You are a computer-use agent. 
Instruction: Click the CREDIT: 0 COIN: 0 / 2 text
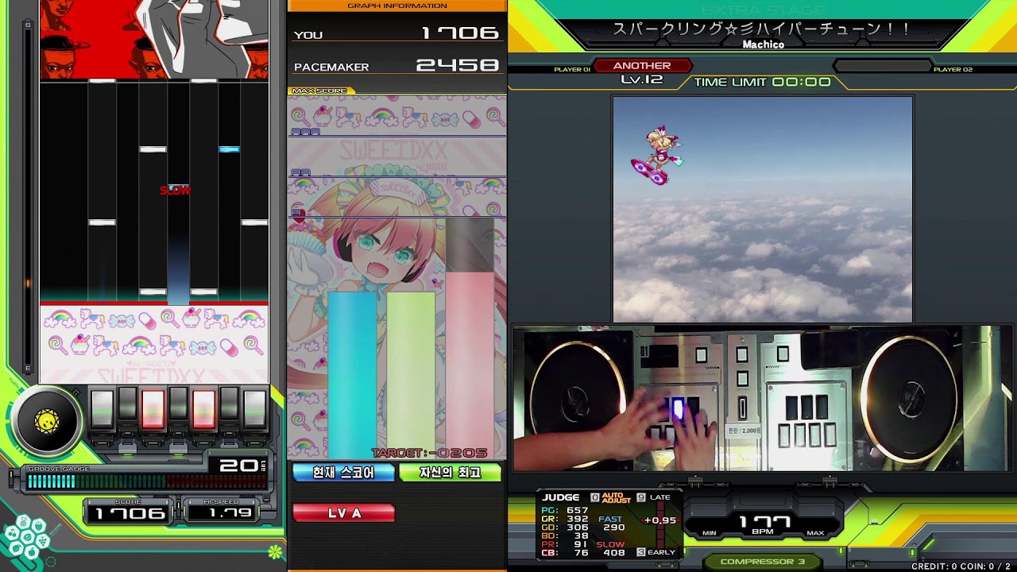coord(961,566)
